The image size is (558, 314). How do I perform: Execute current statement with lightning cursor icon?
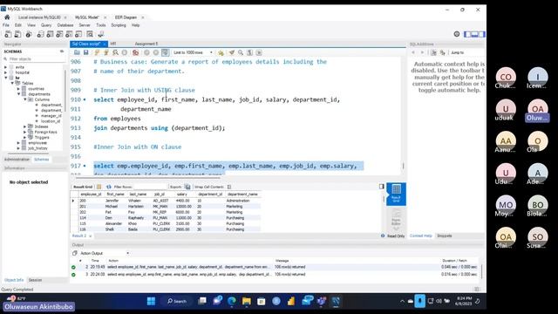tap(105, 52)
